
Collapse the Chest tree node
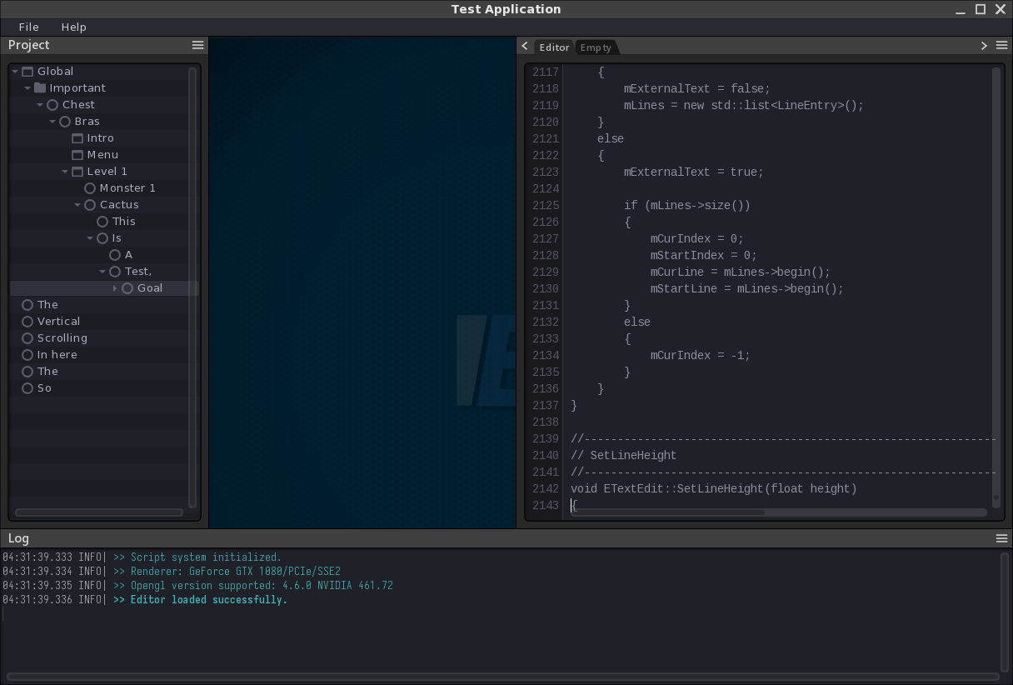tap(40, 105)
